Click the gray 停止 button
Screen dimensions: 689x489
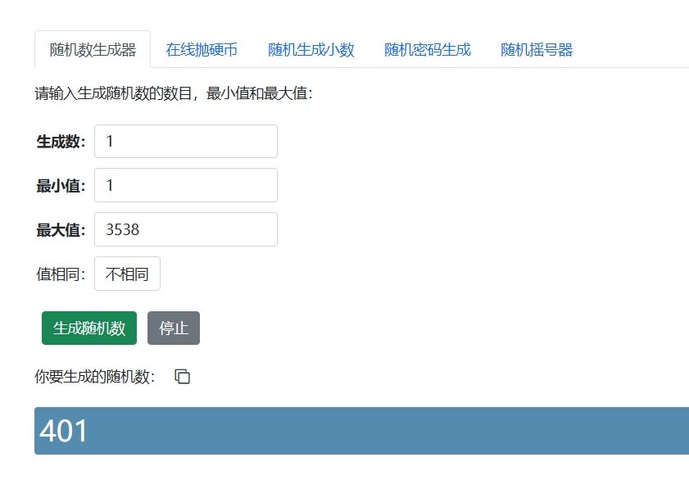174,328
